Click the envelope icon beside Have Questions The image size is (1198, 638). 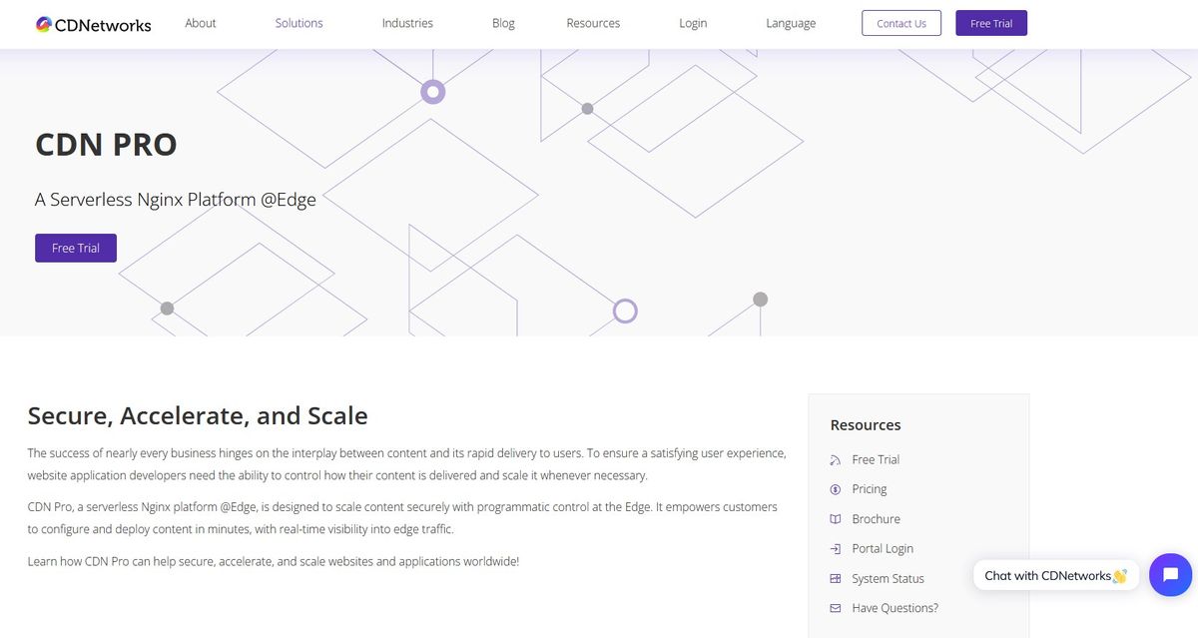pos(836,608)
